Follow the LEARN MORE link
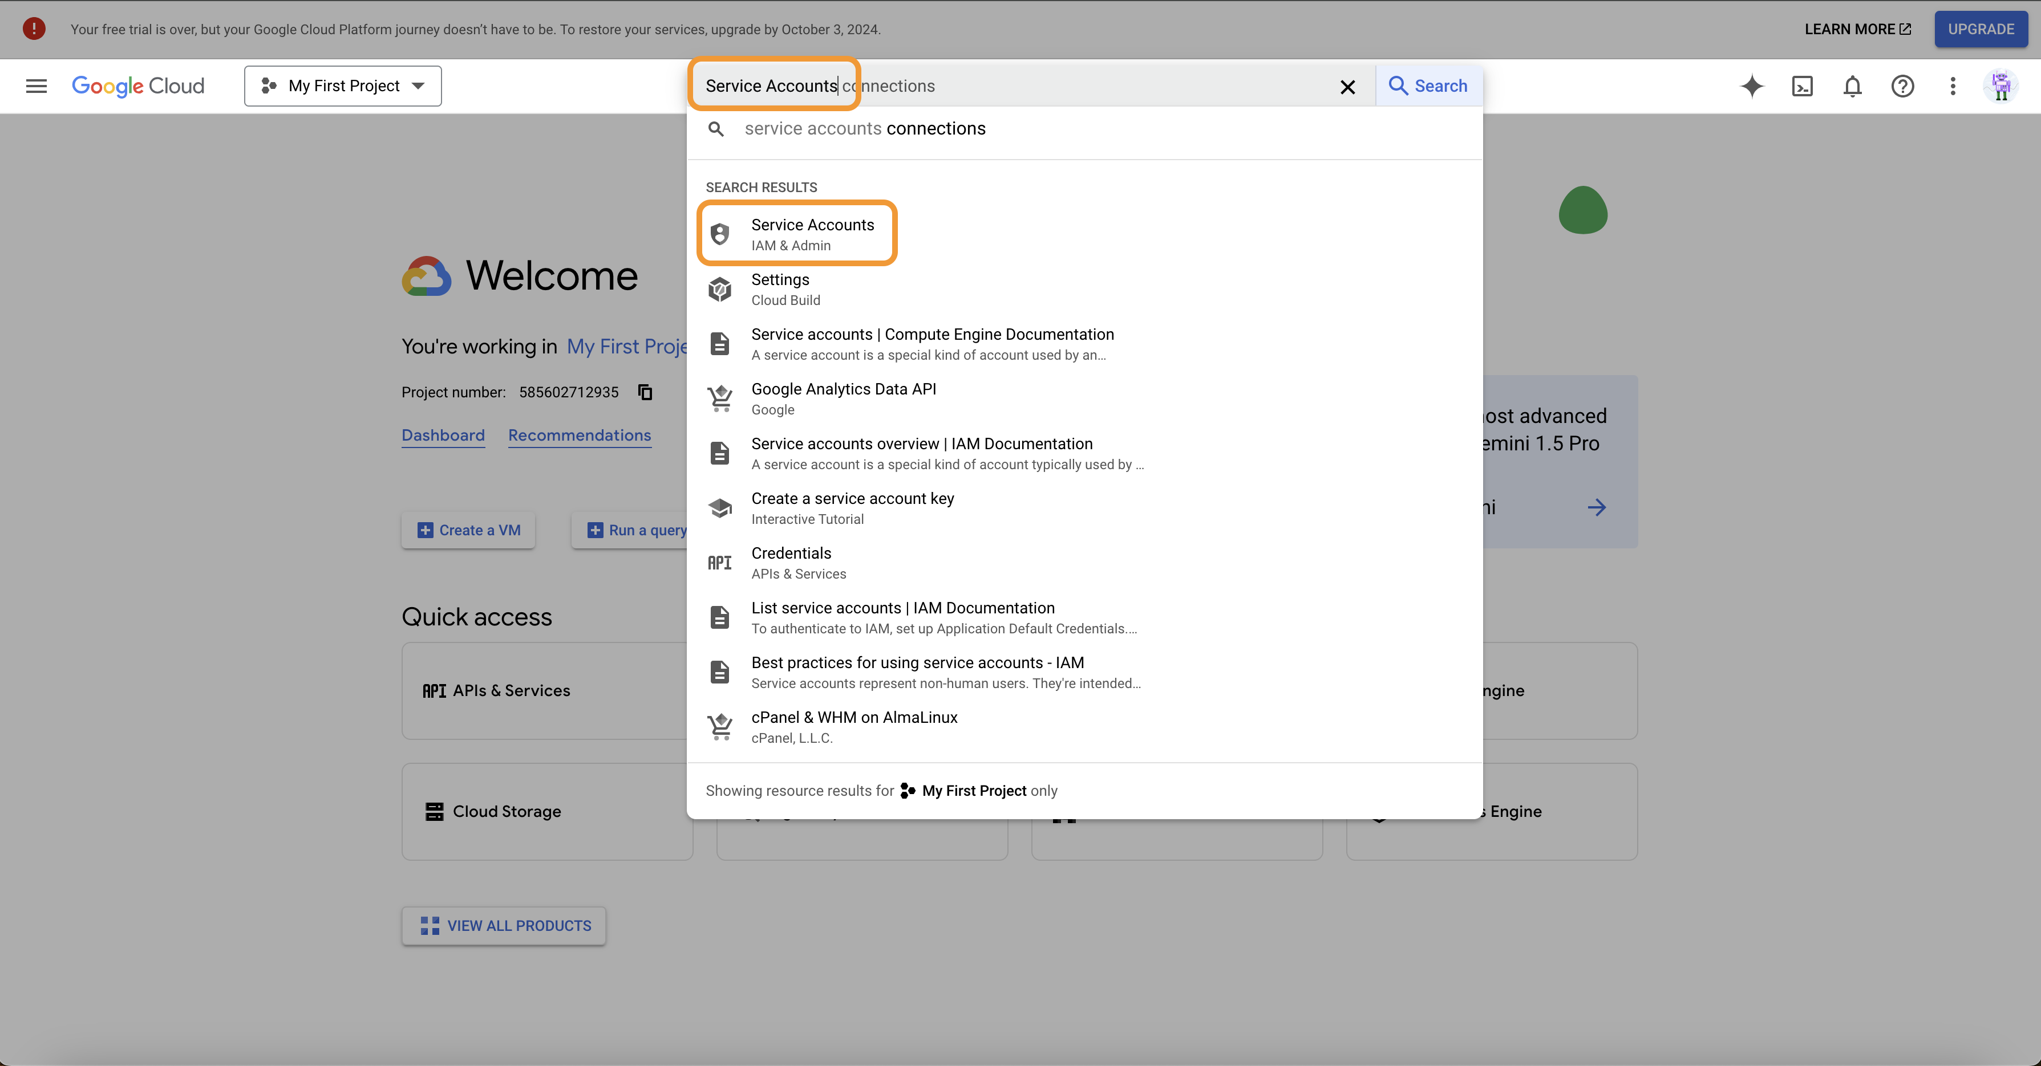Screen dimensions: 2041x1066 tap(1858, 29)
